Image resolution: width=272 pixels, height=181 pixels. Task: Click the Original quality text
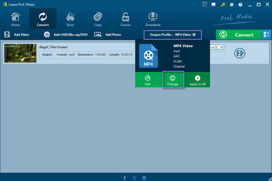tap(179, 66)
